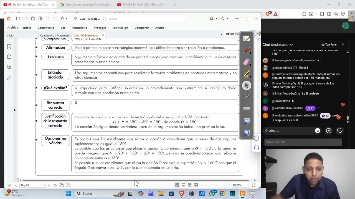Click the print icon in Foxit toolbar
This screenshot has height=199, width=355.
[x=33, y=19]
